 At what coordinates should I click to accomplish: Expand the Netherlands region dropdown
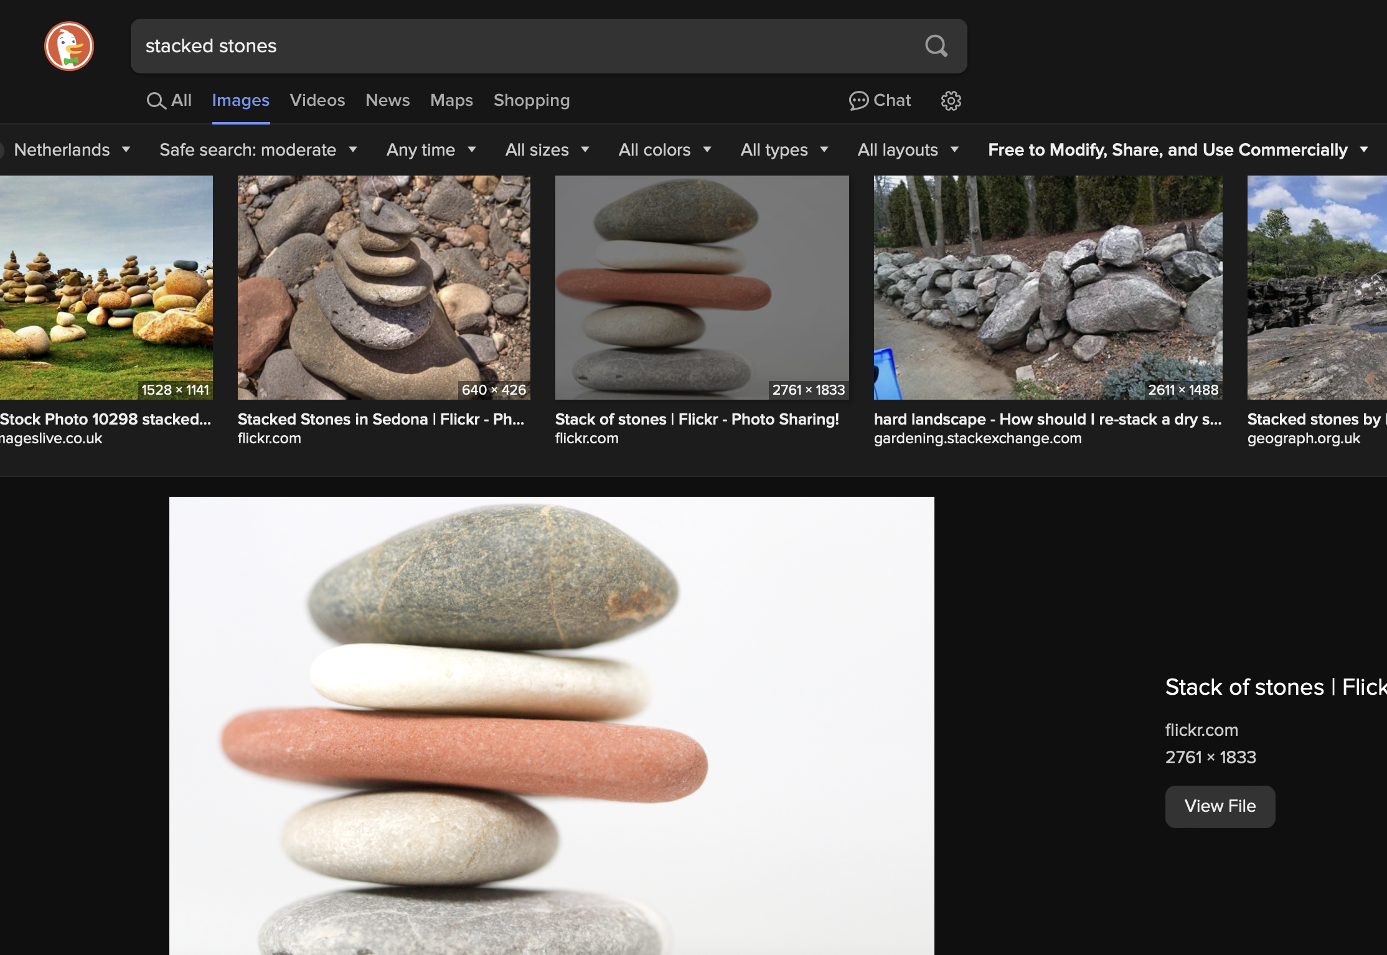click(72, 150)
